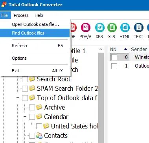
Task: Click the folder tree scroll-up arrow
Action: (x=101, y=49)
